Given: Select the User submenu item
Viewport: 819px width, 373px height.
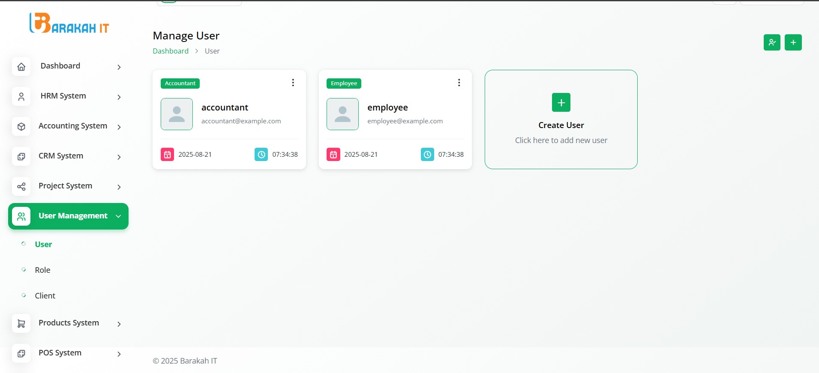Looking at the screenshot, I should click(43, 245).
